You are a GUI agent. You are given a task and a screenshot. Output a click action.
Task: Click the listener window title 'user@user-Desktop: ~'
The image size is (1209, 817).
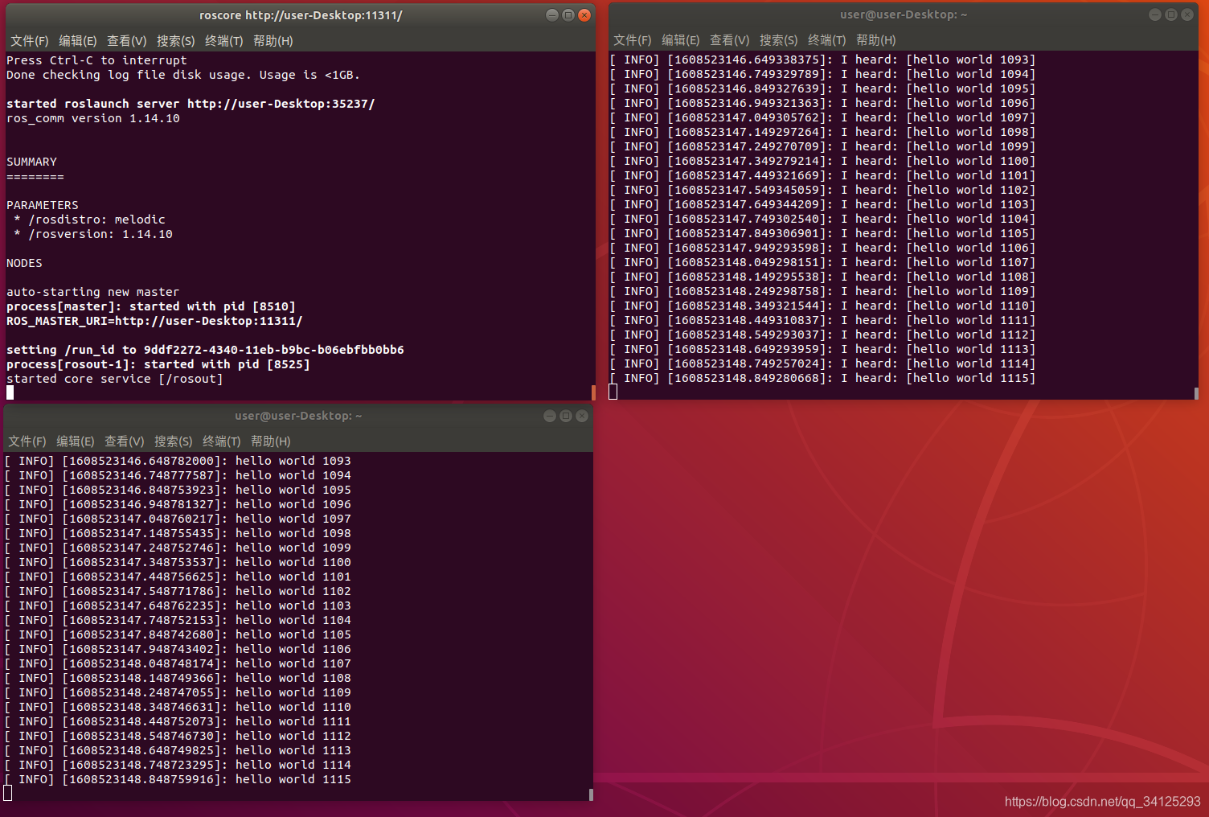click(x=904, y=14)
